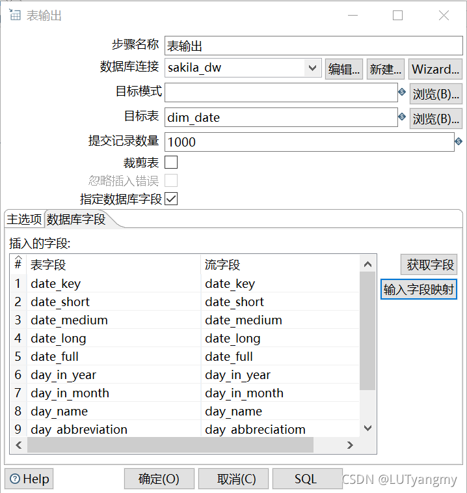Click the 获取字段 button

(x=429, y=264)
